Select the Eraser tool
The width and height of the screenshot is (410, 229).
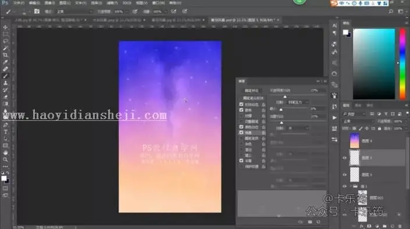point(5,97)
